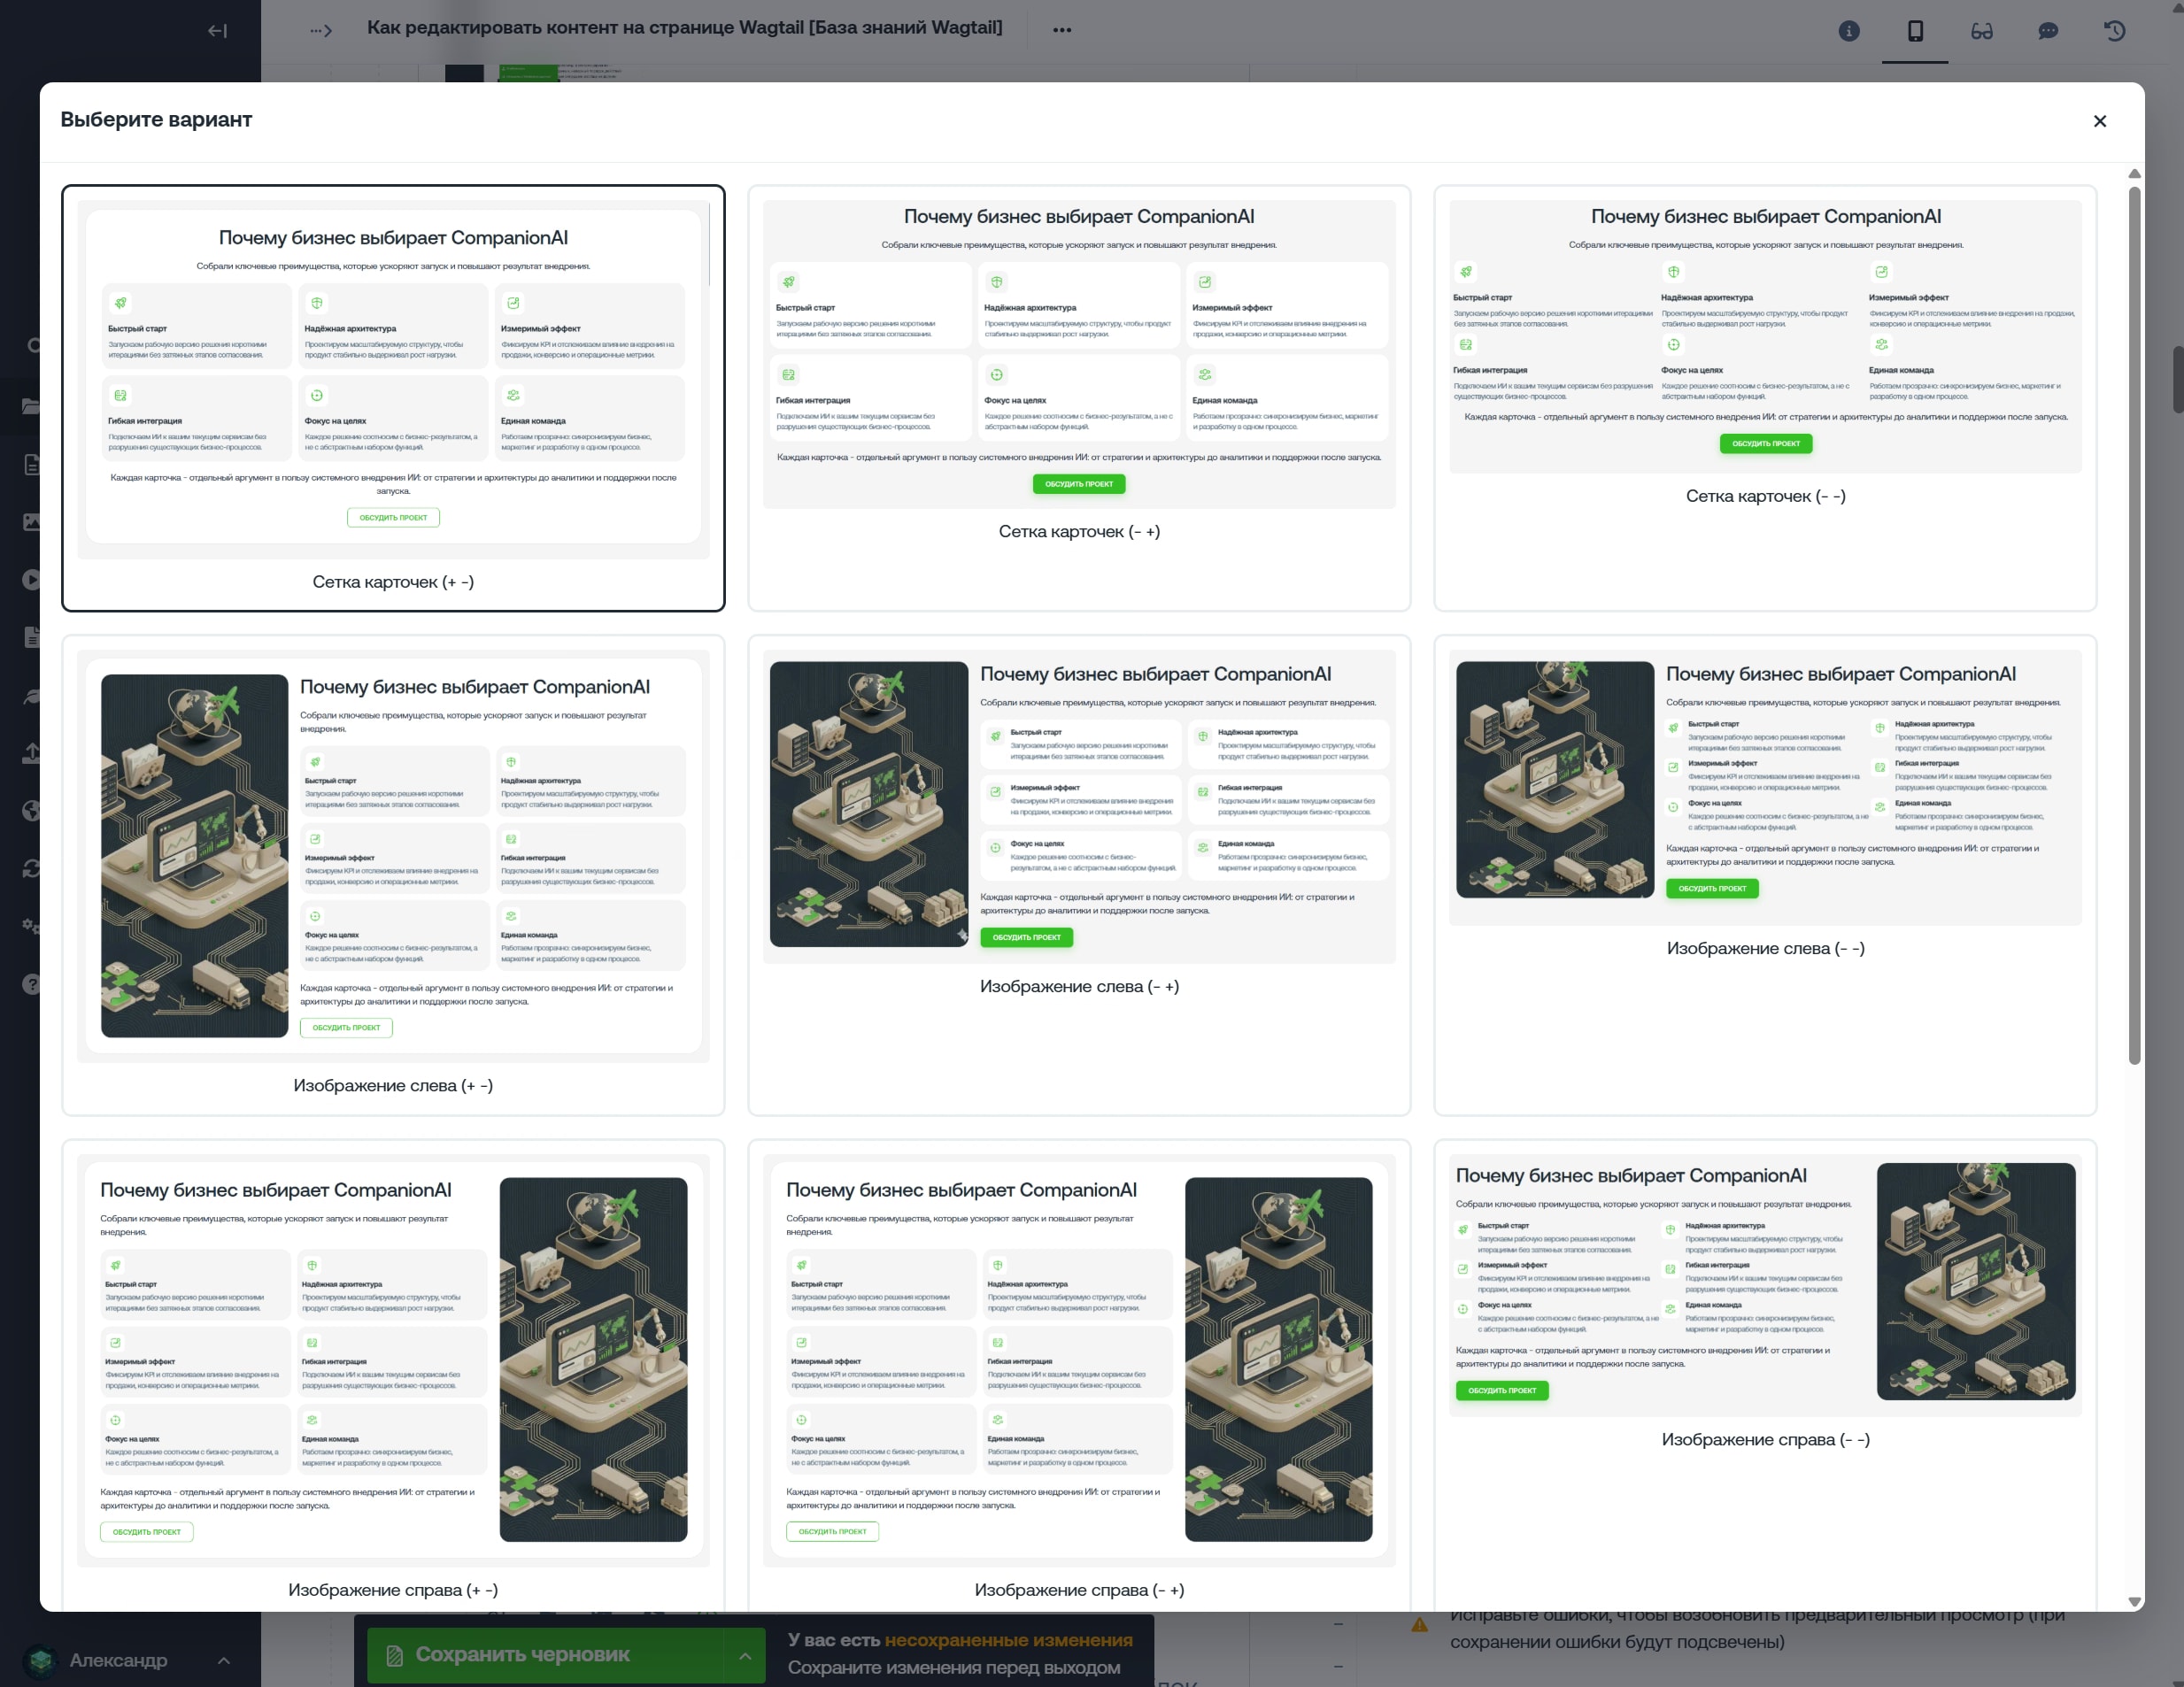
Task: Open the comments panel icon
Action: (x=2048, y=31)
